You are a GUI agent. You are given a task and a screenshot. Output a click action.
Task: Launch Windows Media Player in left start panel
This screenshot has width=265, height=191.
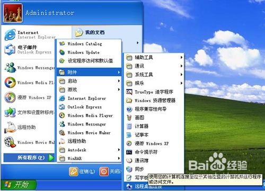(29, 83)
